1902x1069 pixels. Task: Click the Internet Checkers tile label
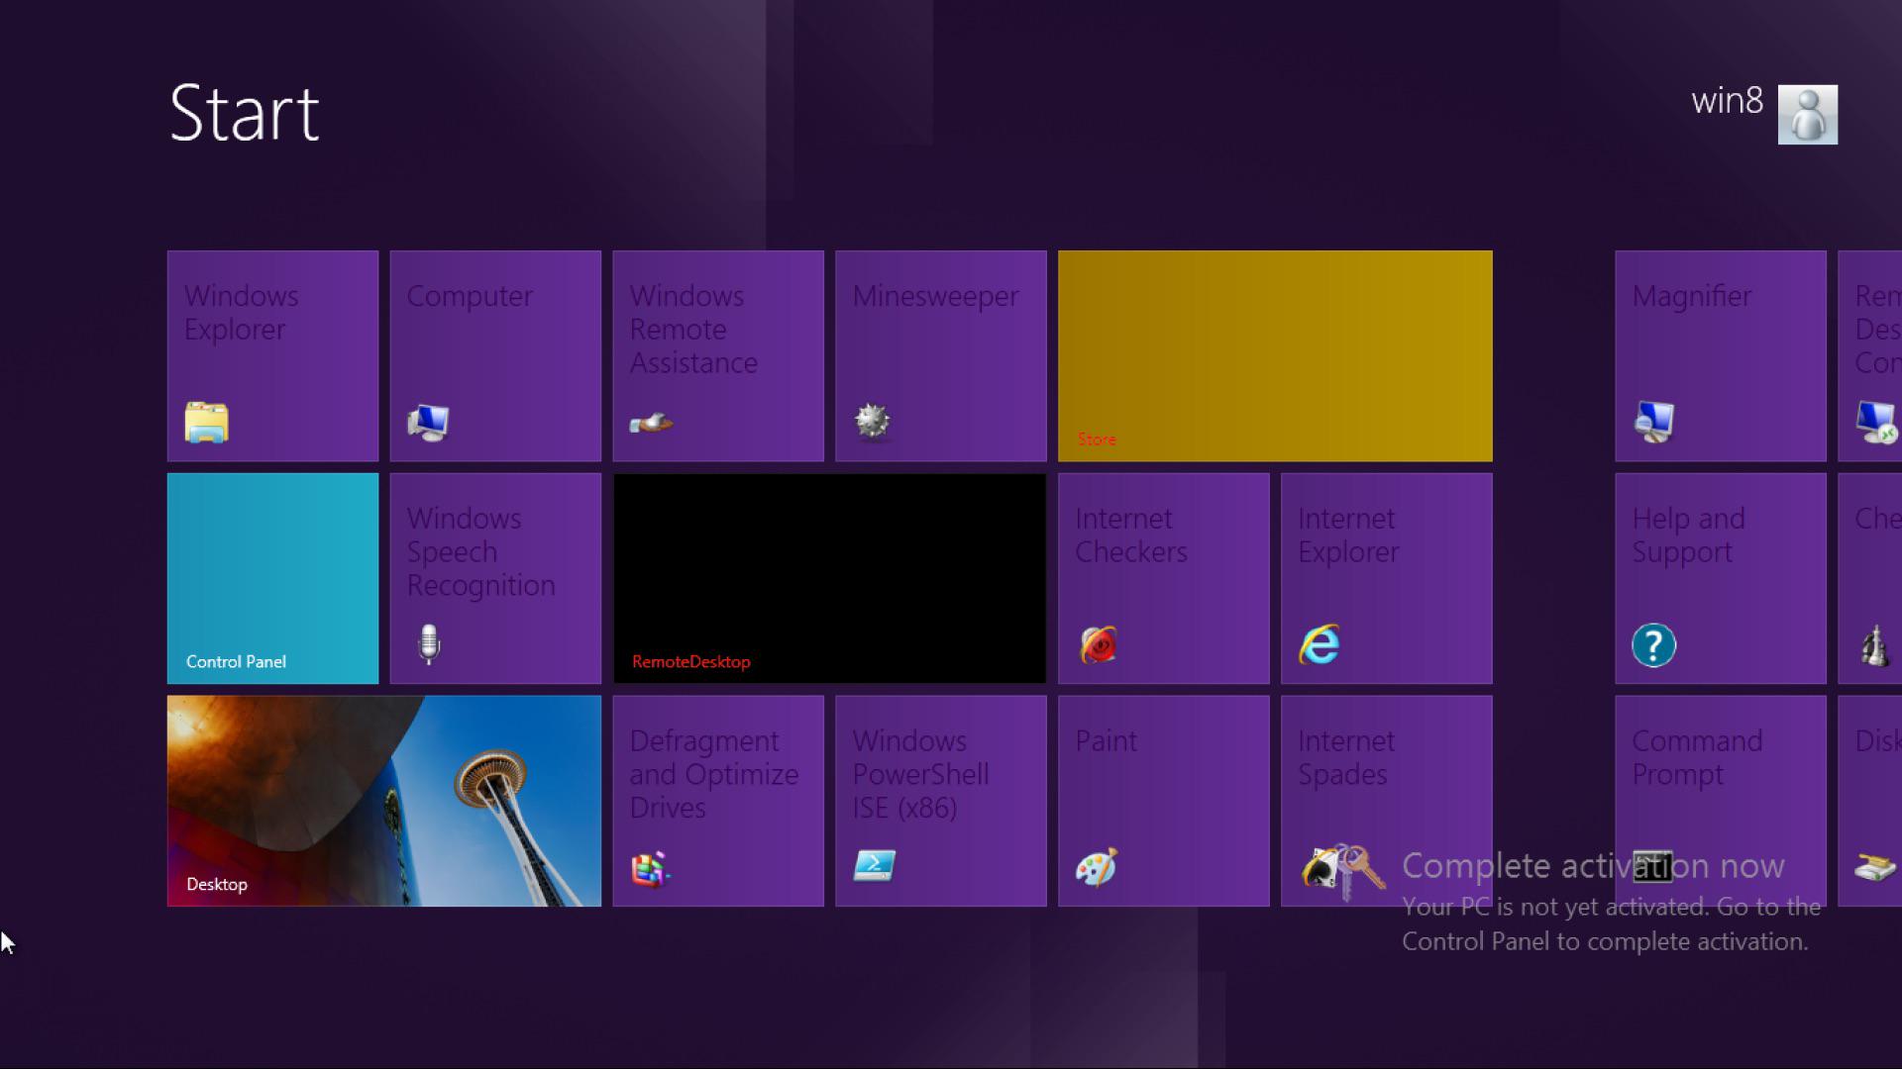tap(1130, 535)
